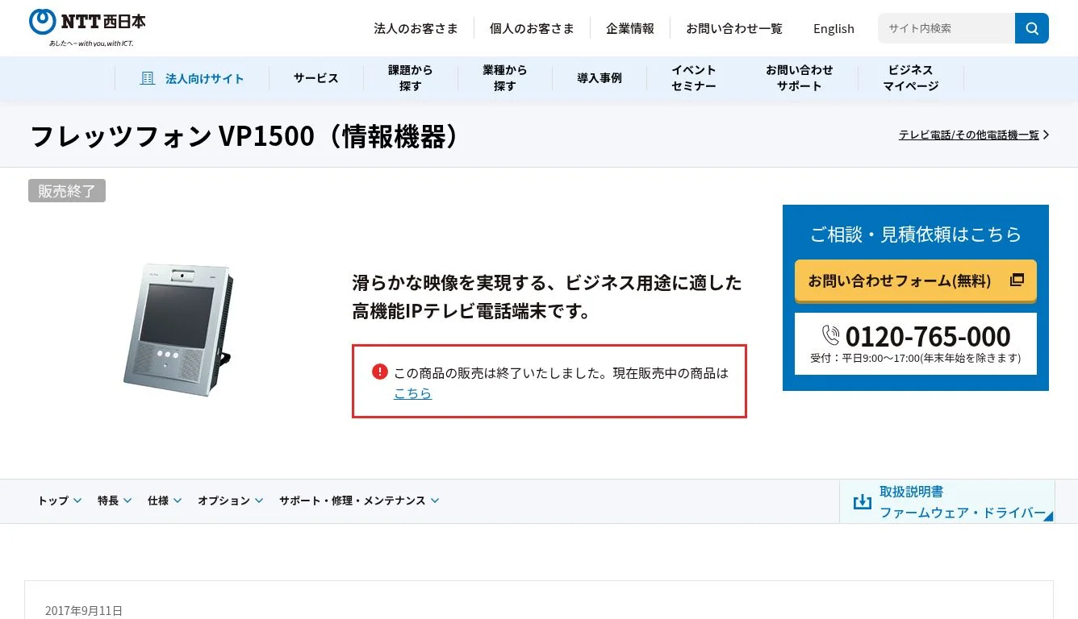Click the red warning exclamation icon

(x=380, y=372)
